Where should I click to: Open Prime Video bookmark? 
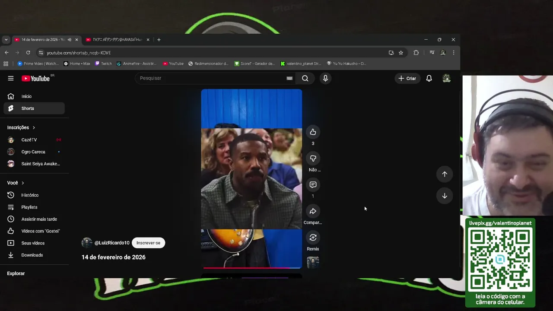point(38,63)
